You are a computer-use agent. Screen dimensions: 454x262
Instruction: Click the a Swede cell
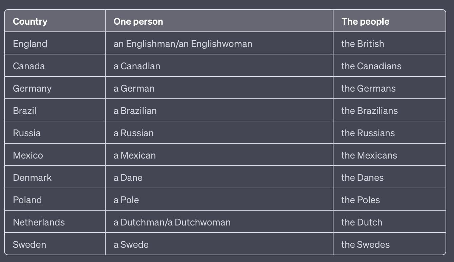[219, 244]
